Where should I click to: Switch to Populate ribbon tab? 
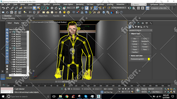(56, 16)
